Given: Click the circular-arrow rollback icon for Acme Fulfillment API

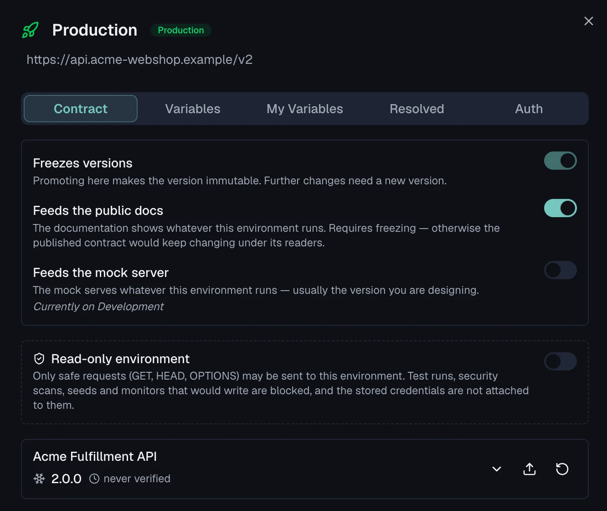Looking at the screenshot, I should (562, 469).
